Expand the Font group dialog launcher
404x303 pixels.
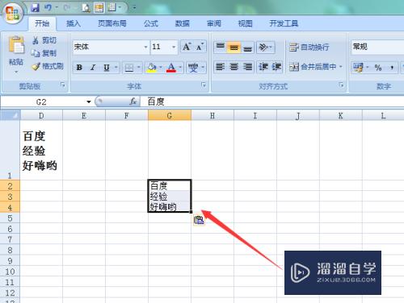(204, 85)
